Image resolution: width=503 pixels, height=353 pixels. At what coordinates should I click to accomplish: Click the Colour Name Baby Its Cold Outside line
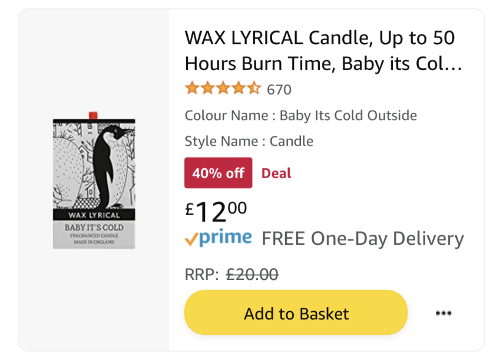pyautogui.click(x=300, y=115)
